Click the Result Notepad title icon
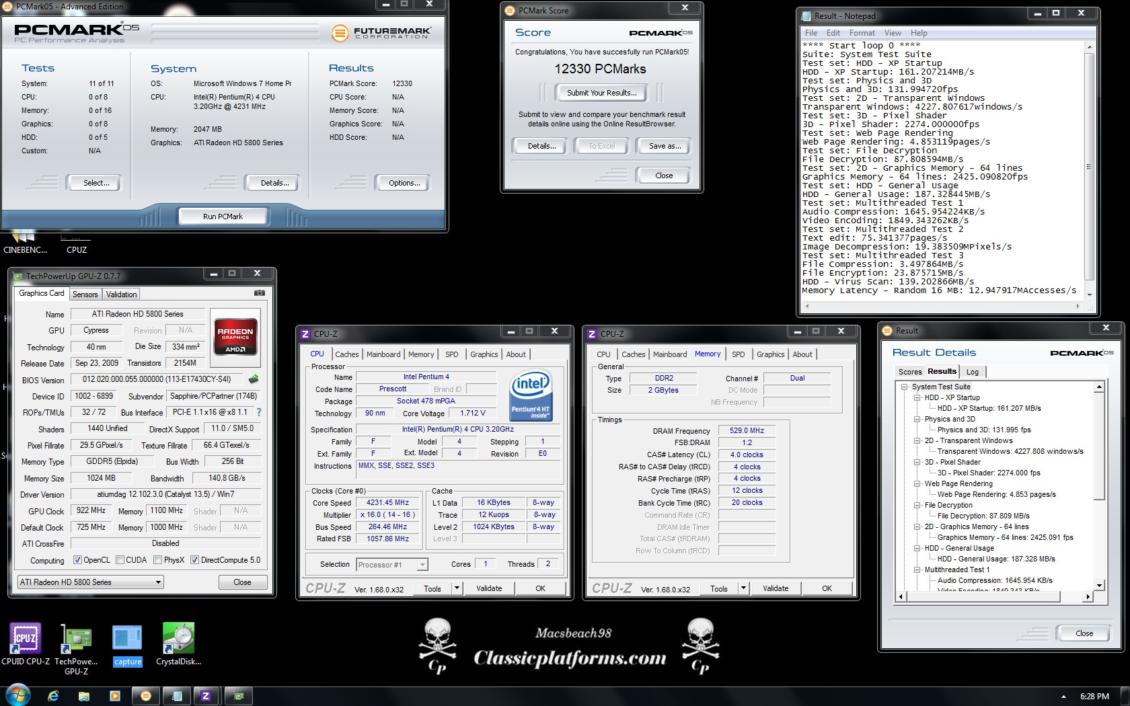1130x706 pixels. click(x=806, y=15)
